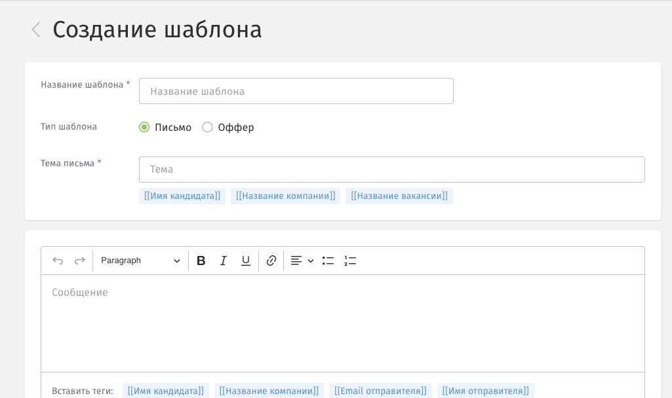
Task: Select the Письмо radio button
Action: pyautogui.click(x=144, y=127)
